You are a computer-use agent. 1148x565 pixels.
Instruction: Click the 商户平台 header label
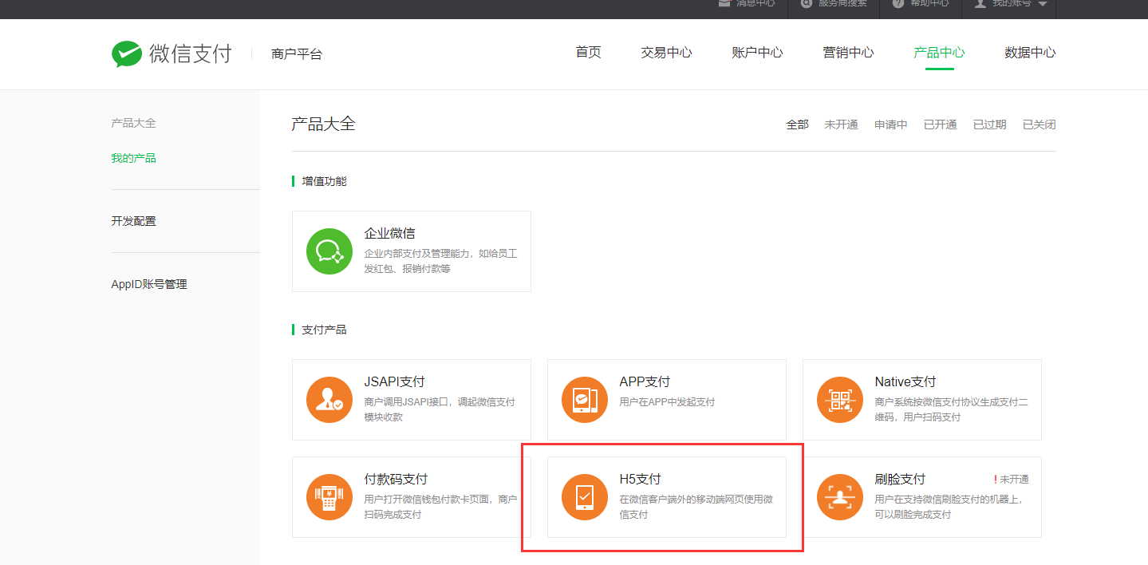(x=297, y=54)
